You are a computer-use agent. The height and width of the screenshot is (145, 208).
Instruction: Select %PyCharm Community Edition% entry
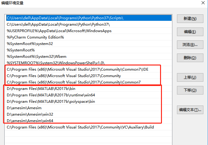(x=88, y=37)
